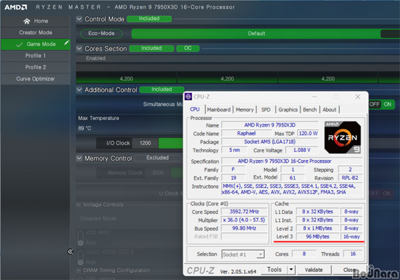Viewport: 400px width, 280px height.
Task: Open the Socket #1 selection dropdown
Action: [243, 254]
